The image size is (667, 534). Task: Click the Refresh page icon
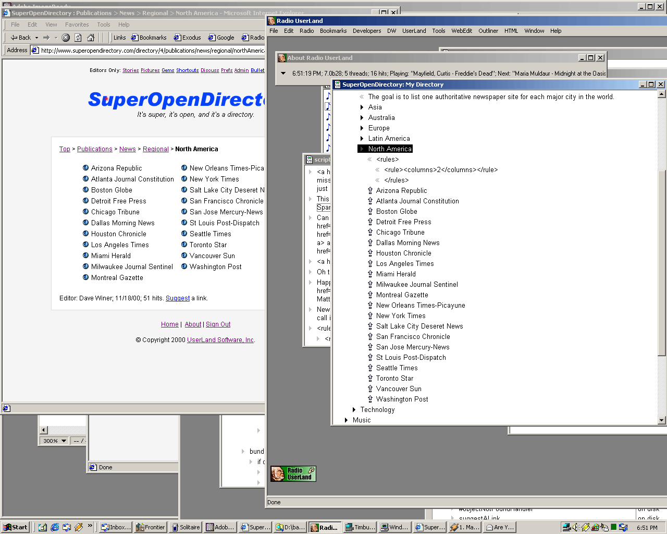78,38
